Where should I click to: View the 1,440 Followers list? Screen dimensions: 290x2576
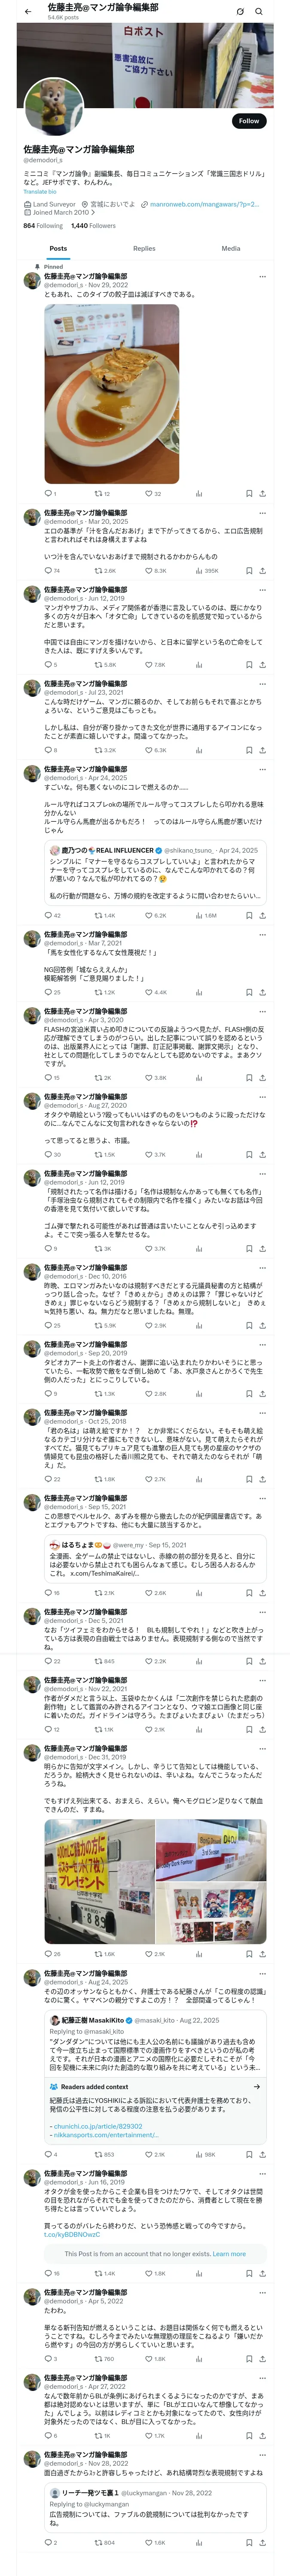coord(93,226)
